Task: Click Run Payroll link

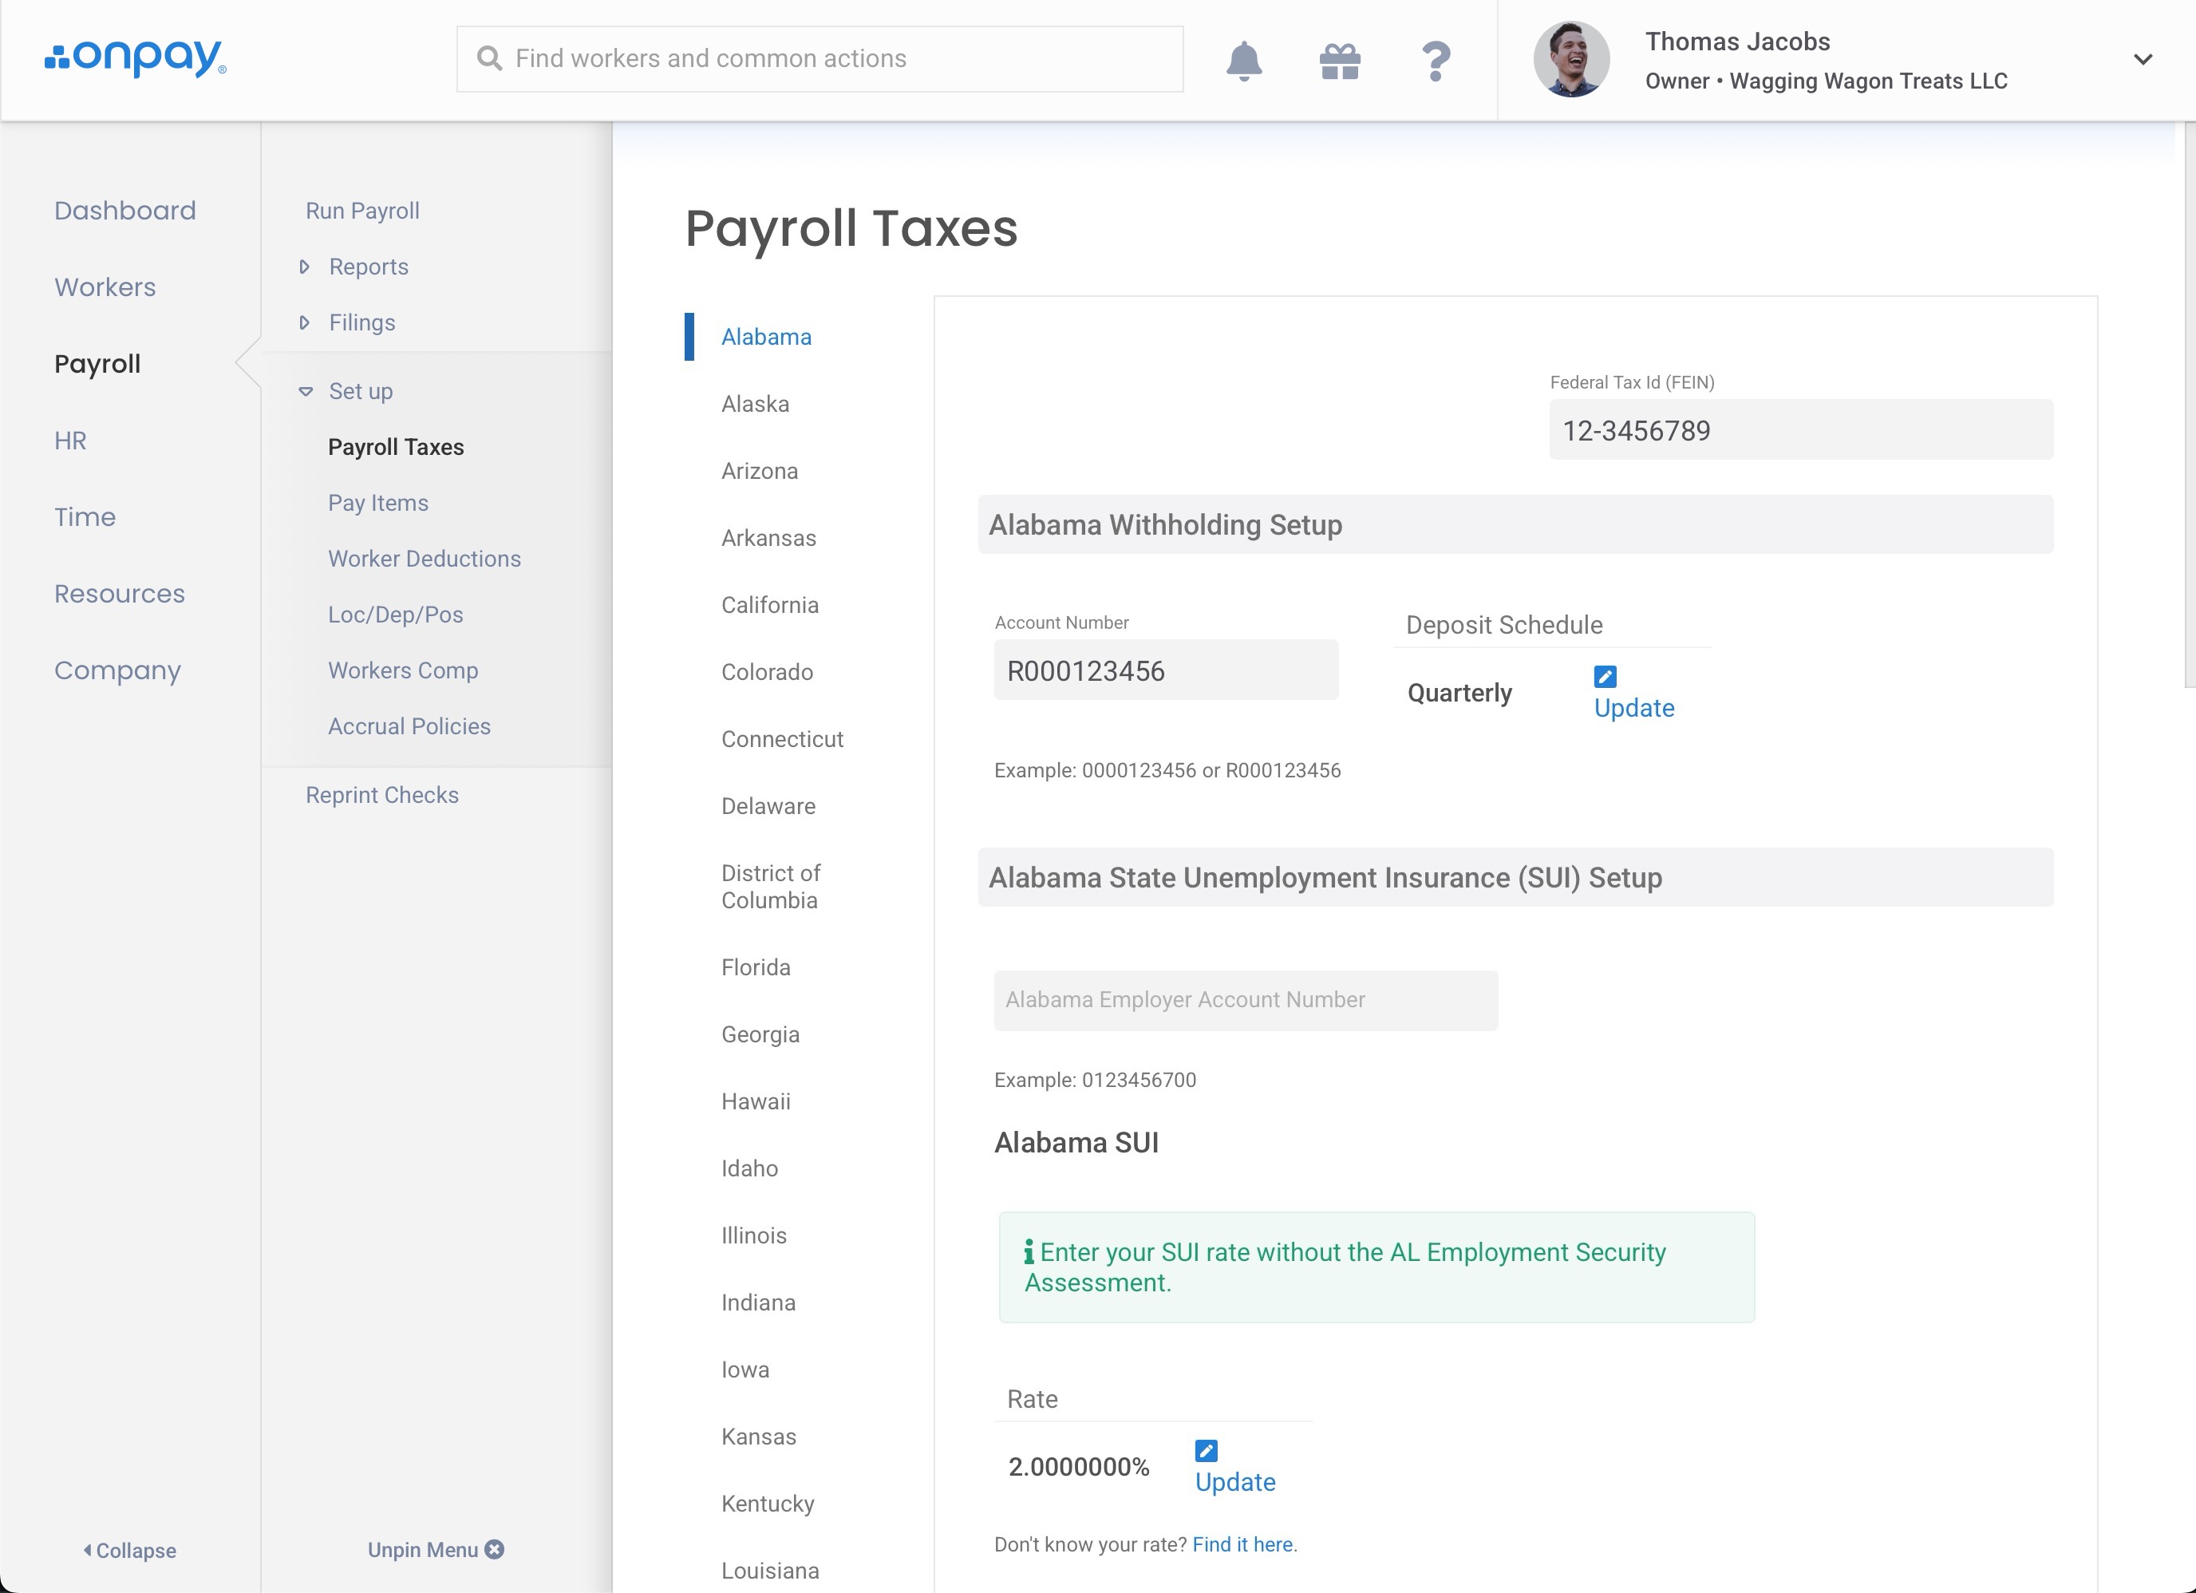Action: tap(362, 211)
